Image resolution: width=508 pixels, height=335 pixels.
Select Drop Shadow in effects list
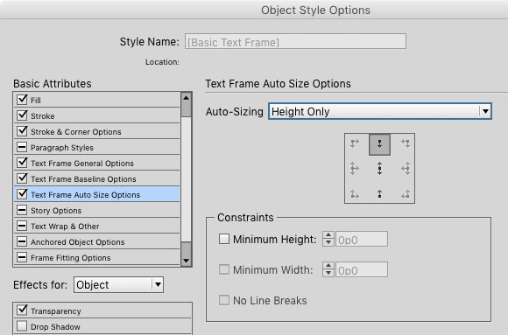(x=102, y=326)
